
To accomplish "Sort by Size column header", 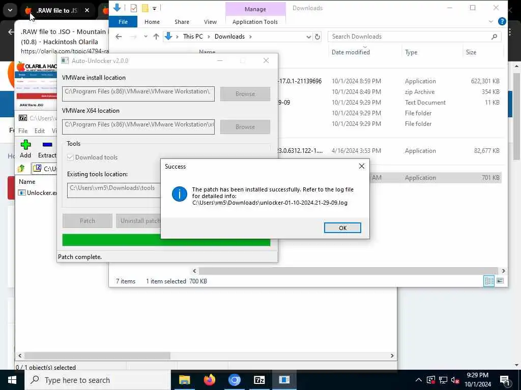I will [471, 52].
